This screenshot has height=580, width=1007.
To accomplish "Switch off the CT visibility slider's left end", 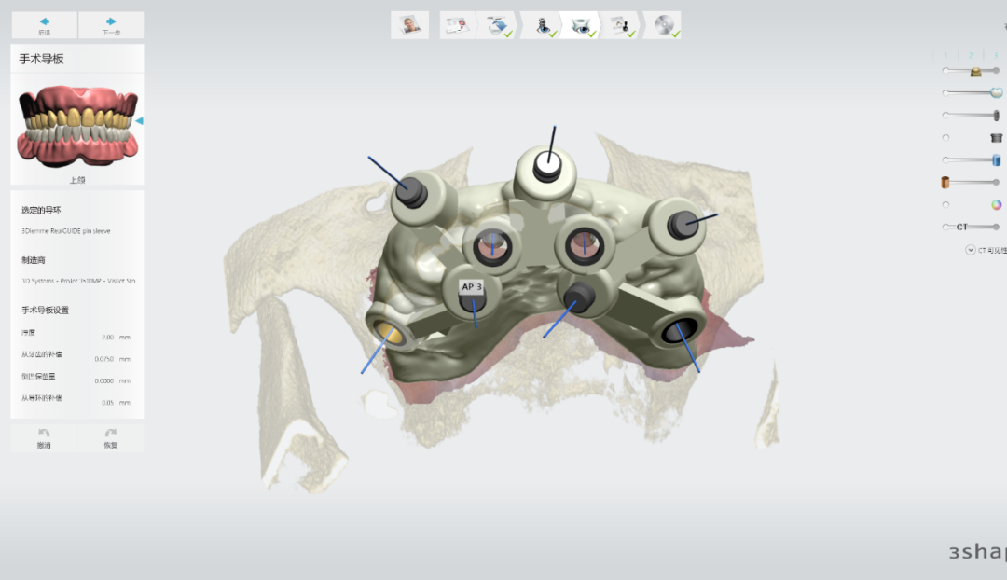I will 947,227.
